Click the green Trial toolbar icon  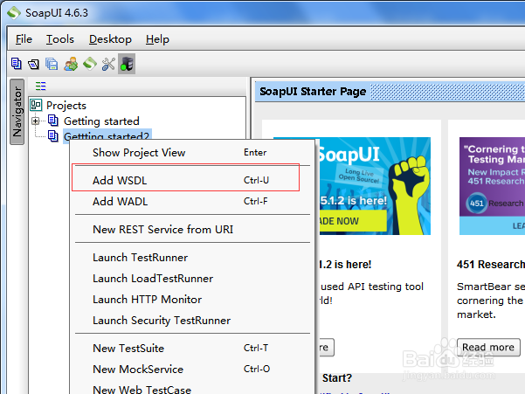point(90,64)
